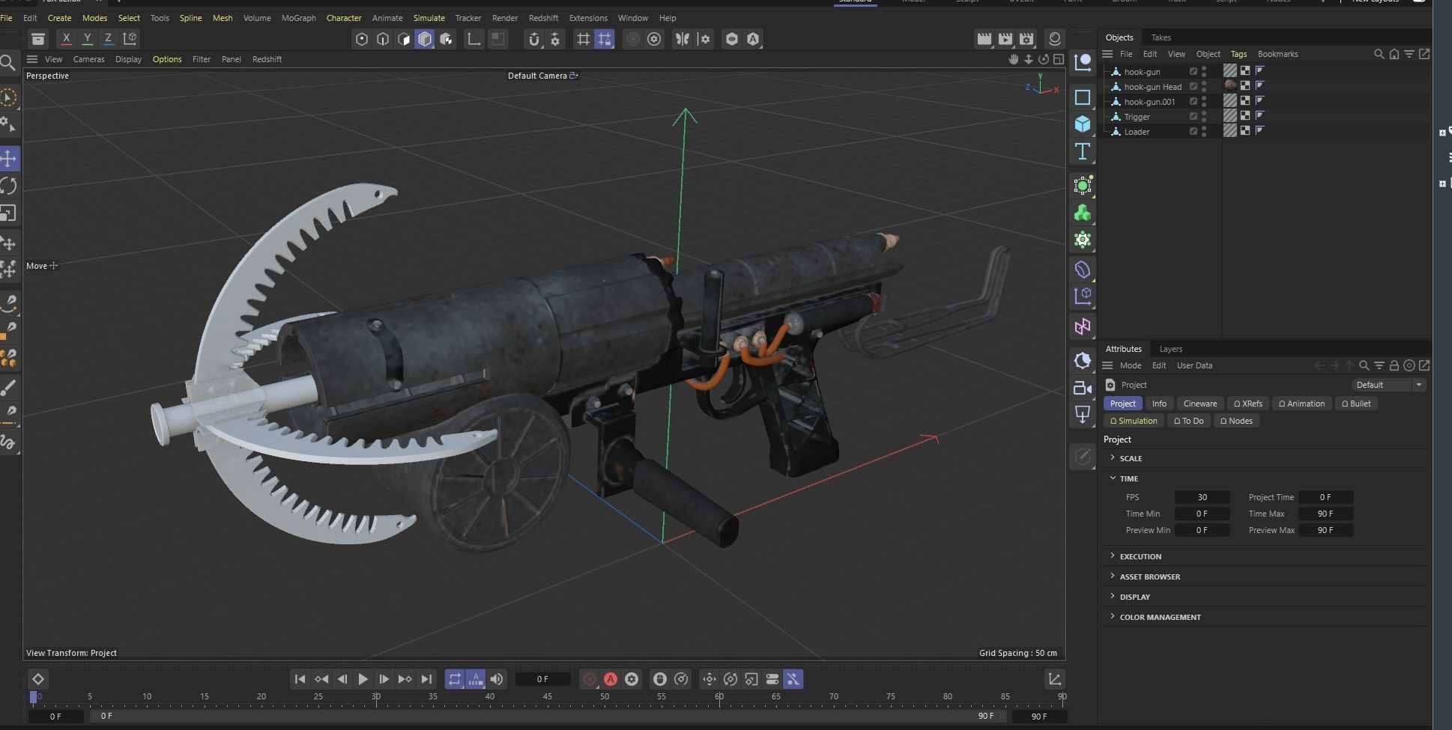Open Objects manager hamburger menu

tap(1107, 54)
